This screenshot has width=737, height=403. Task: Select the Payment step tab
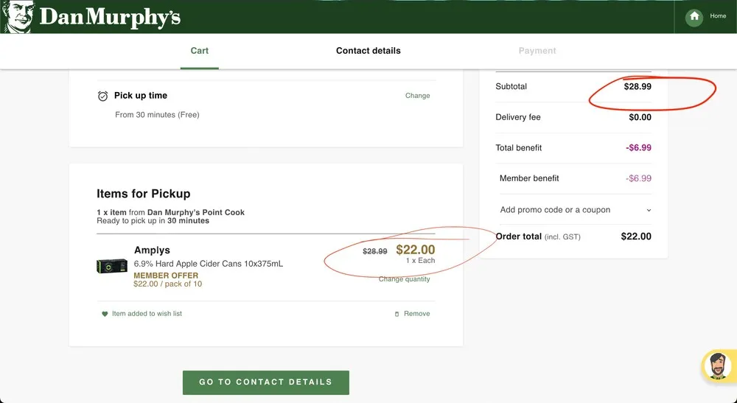[537, 51]
